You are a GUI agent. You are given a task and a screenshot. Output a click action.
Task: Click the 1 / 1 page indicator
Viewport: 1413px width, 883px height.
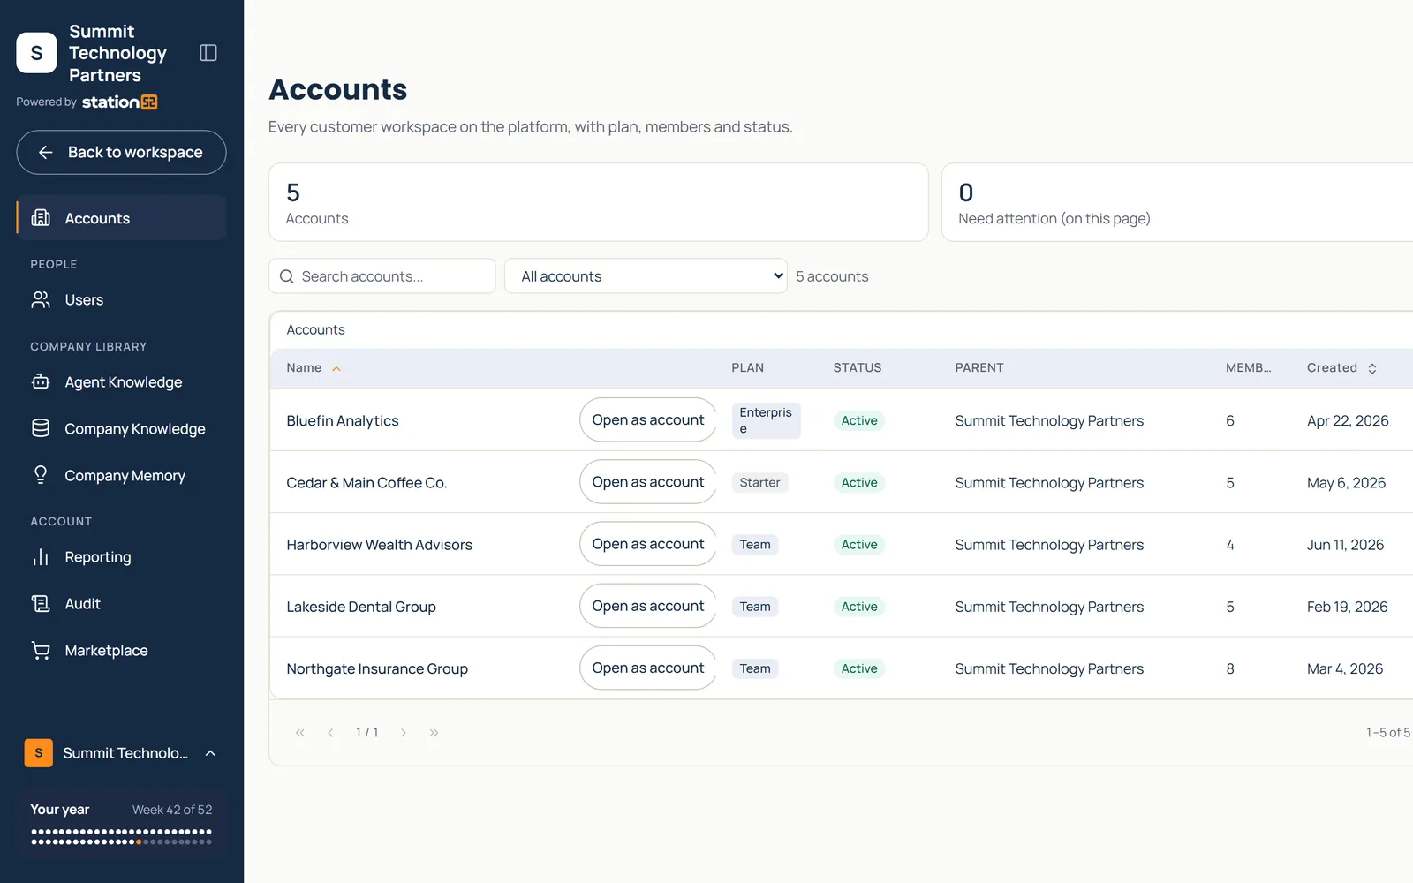click(367, 733)
